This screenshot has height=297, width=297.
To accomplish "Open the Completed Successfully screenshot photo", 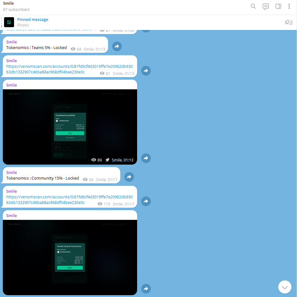I will pos(70,127).
